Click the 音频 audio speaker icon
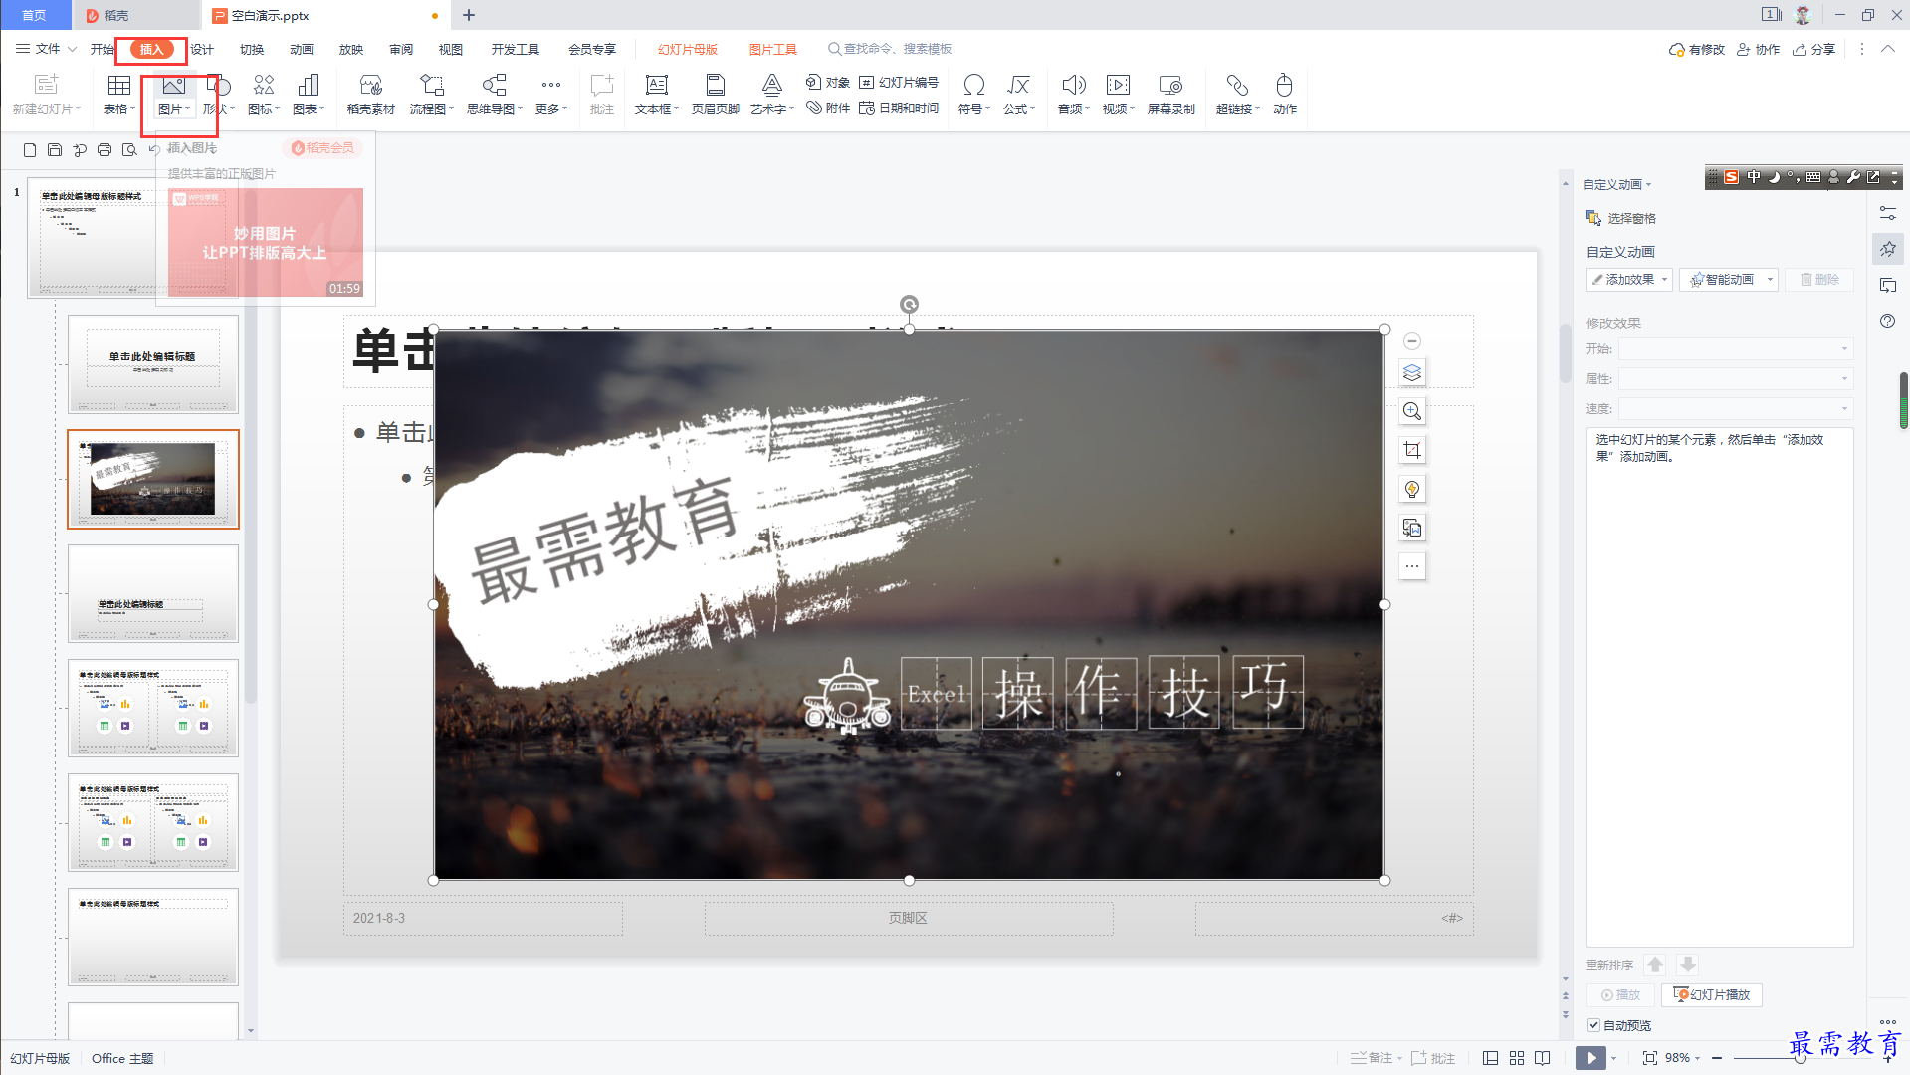This screenshot has height=1075, width=1910. tap(1073, 85)
